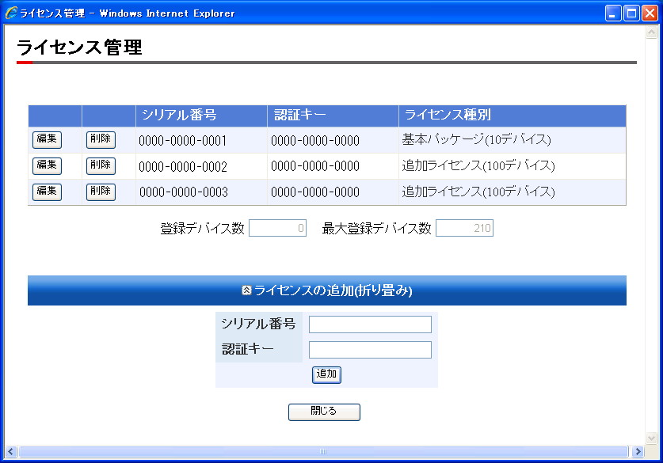Focus the 認証キー input field

click(x=370, y=350)
